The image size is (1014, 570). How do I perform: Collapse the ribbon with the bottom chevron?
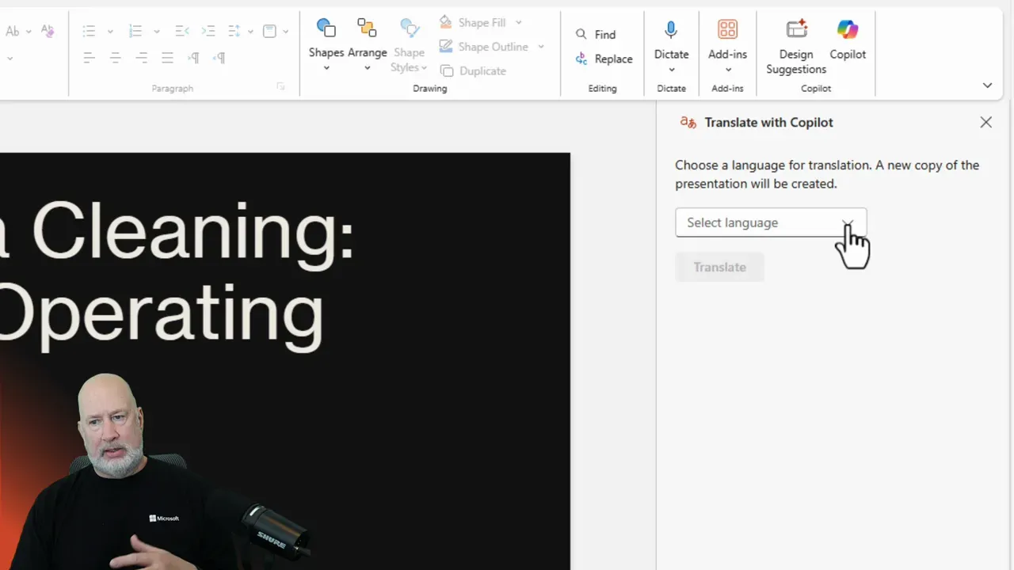(x=987, y=85)
